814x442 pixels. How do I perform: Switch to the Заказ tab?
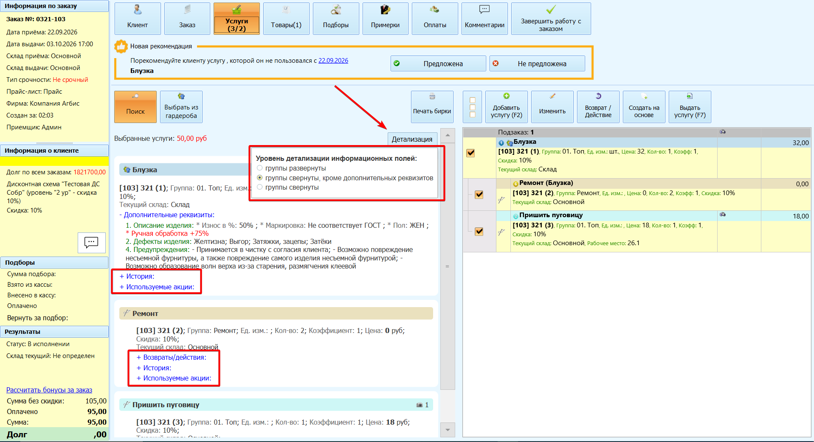[187, 19]
